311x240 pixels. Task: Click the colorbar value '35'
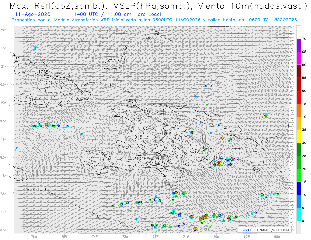point(304,130)
